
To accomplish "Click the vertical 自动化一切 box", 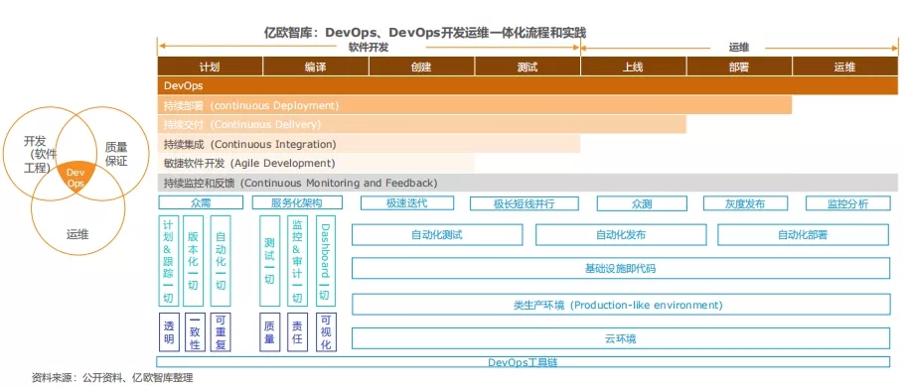I will 221,261.
